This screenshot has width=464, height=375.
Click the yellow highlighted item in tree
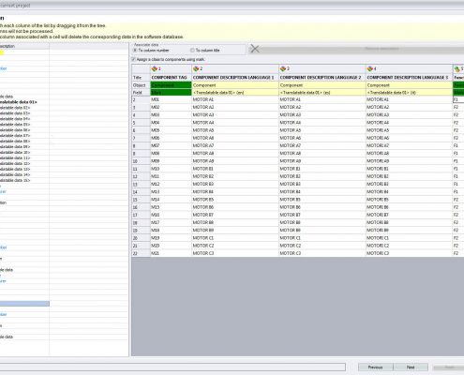pyautogui.click(x=2, y=52)
